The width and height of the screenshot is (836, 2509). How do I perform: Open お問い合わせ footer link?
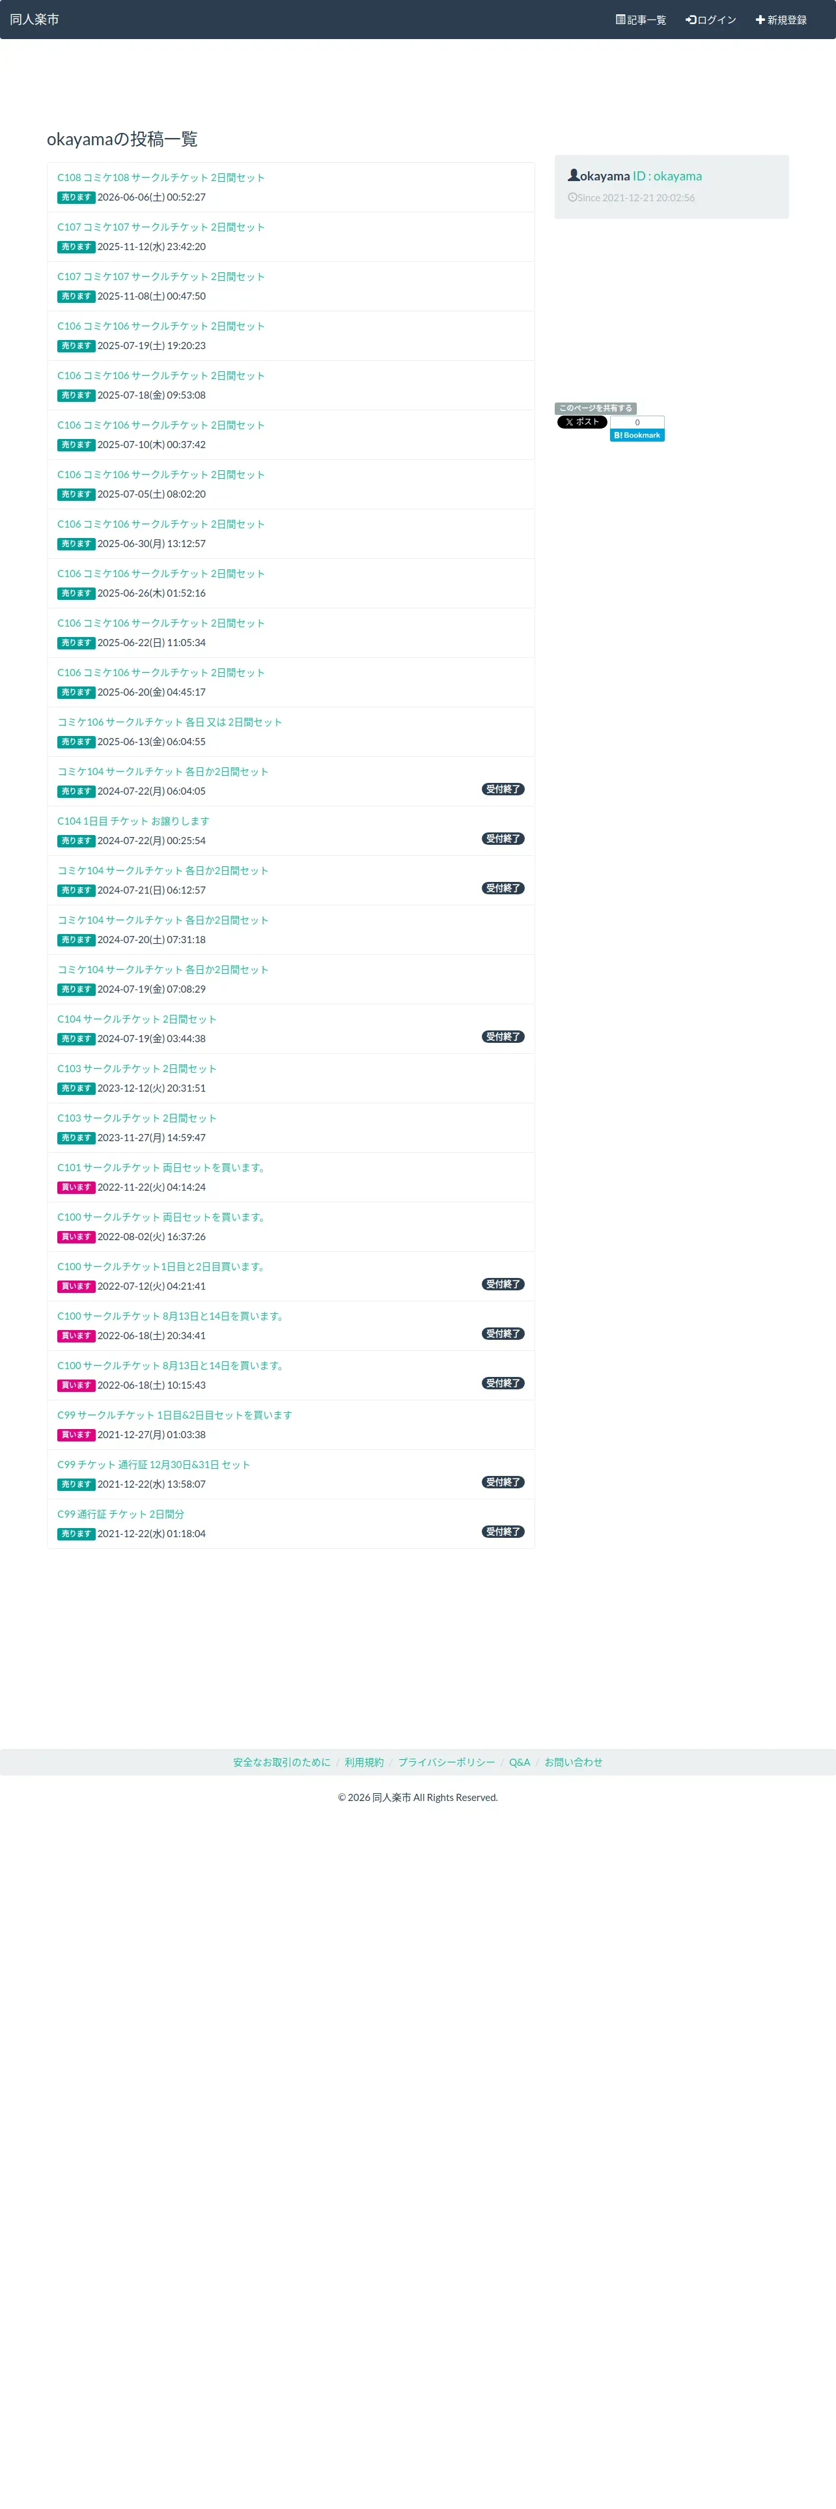573,1762
